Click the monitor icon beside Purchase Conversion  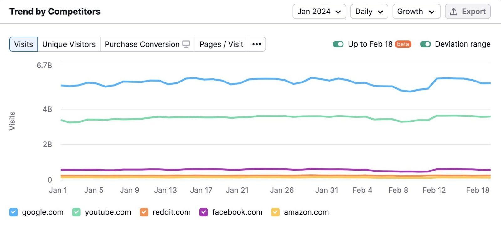186,44
